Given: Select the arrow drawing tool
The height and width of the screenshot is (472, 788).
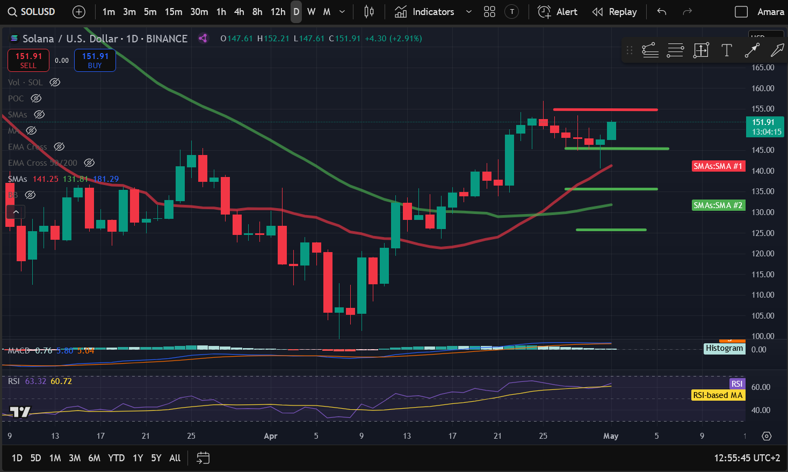Looking at the screenshot, I should pyautogui.click(x=753, y=50).
